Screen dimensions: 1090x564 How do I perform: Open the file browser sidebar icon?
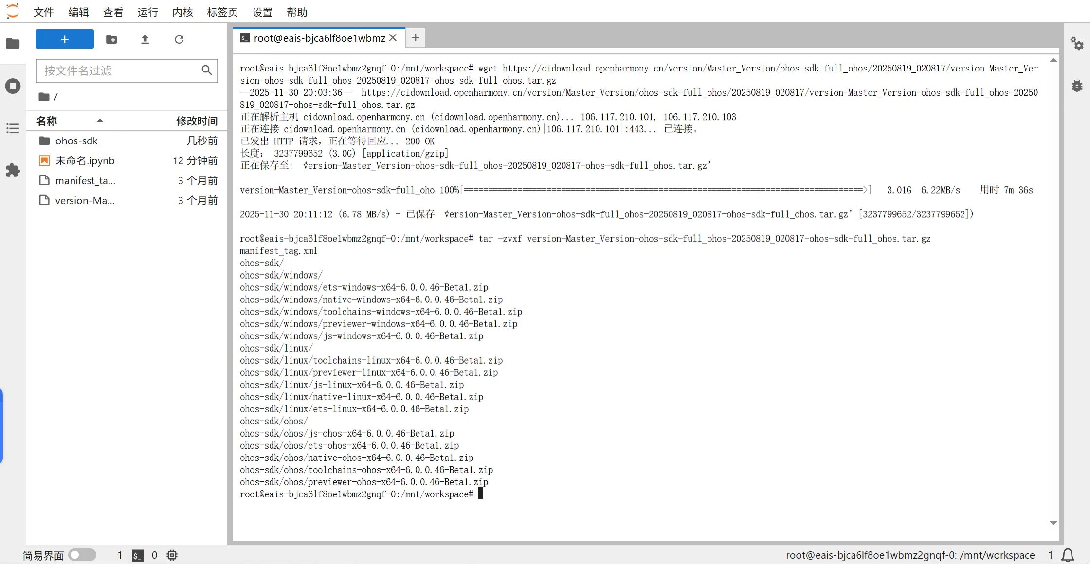[x=13, y=44]
